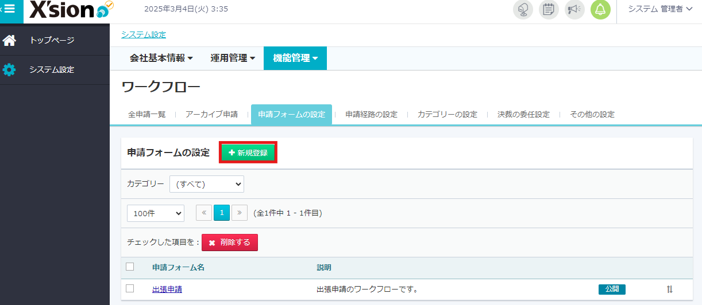Open the システム 管理者 user menu
This screenshot has width=702, height=305.
click(x=660, y=9)
